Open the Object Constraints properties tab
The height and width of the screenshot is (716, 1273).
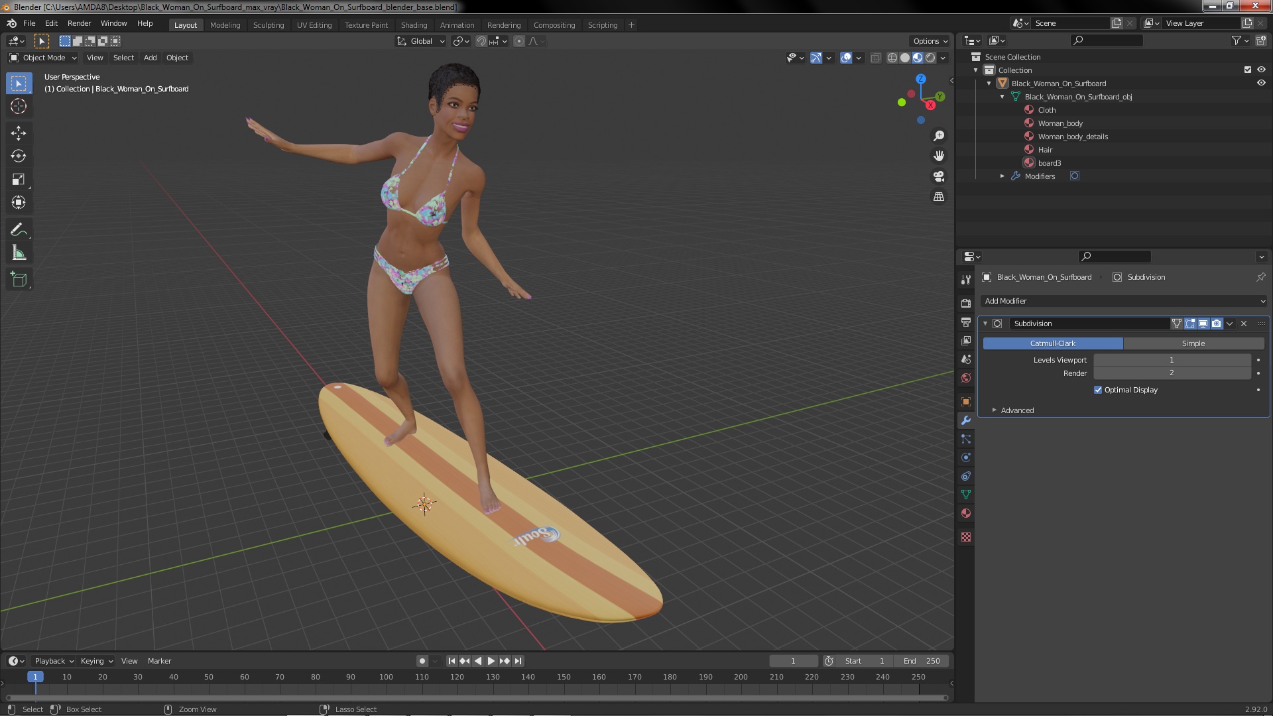966,476
